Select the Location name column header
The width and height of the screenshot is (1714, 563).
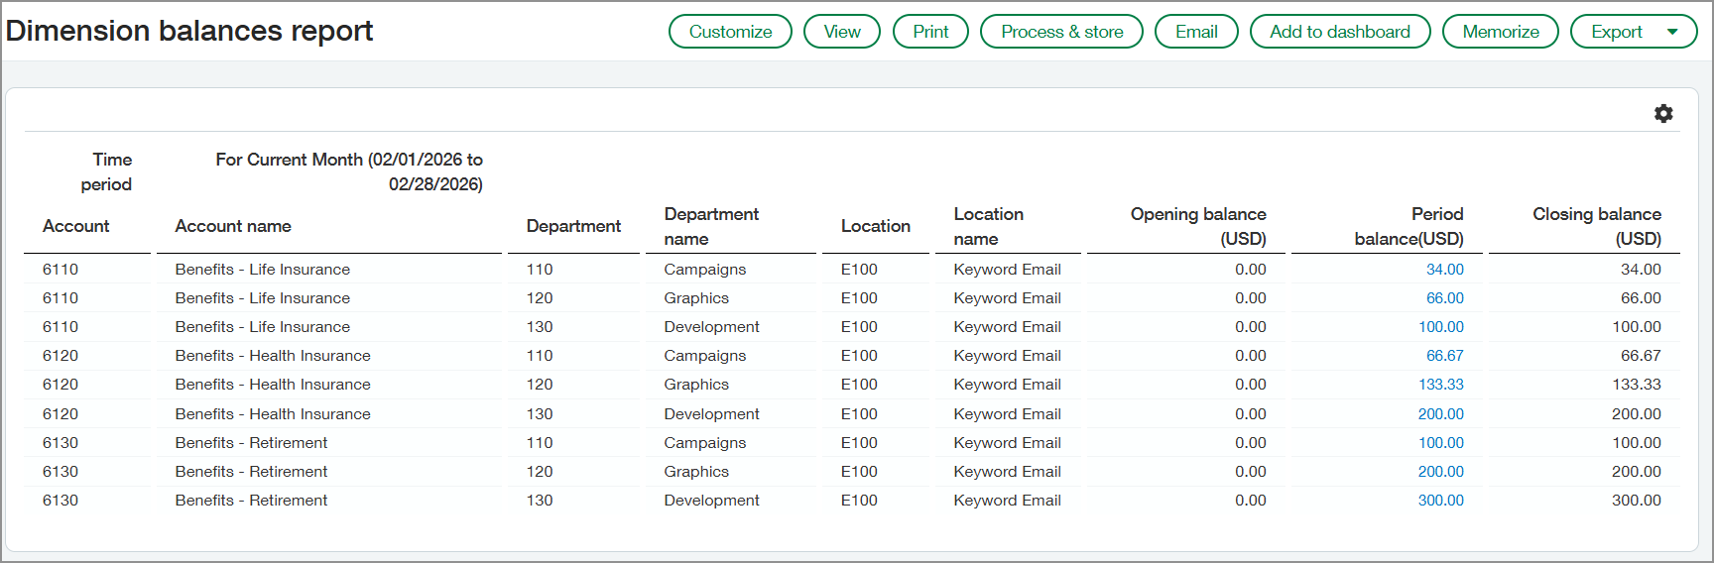click(989, 226)
